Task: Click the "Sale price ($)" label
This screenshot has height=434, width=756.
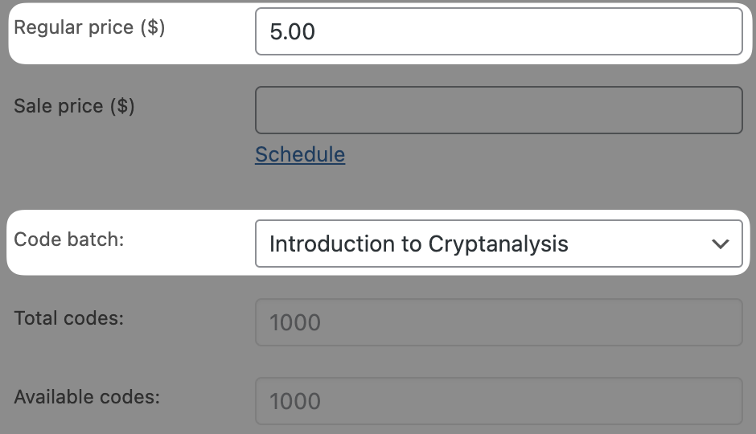Action: [74, 106]
